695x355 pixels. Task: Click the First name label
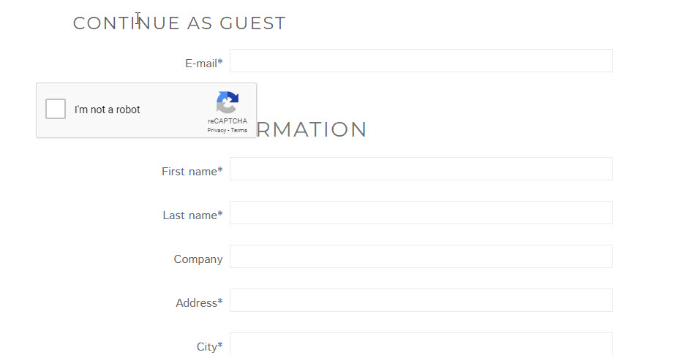pyautogui.click(x=192, y=172)
